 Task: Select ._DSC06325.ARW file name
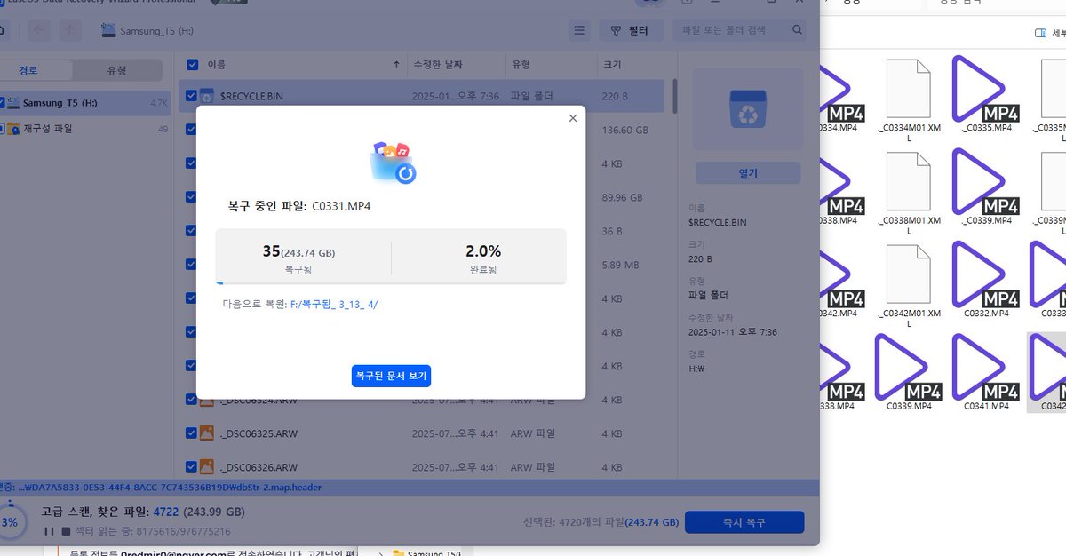coord(259,433)
